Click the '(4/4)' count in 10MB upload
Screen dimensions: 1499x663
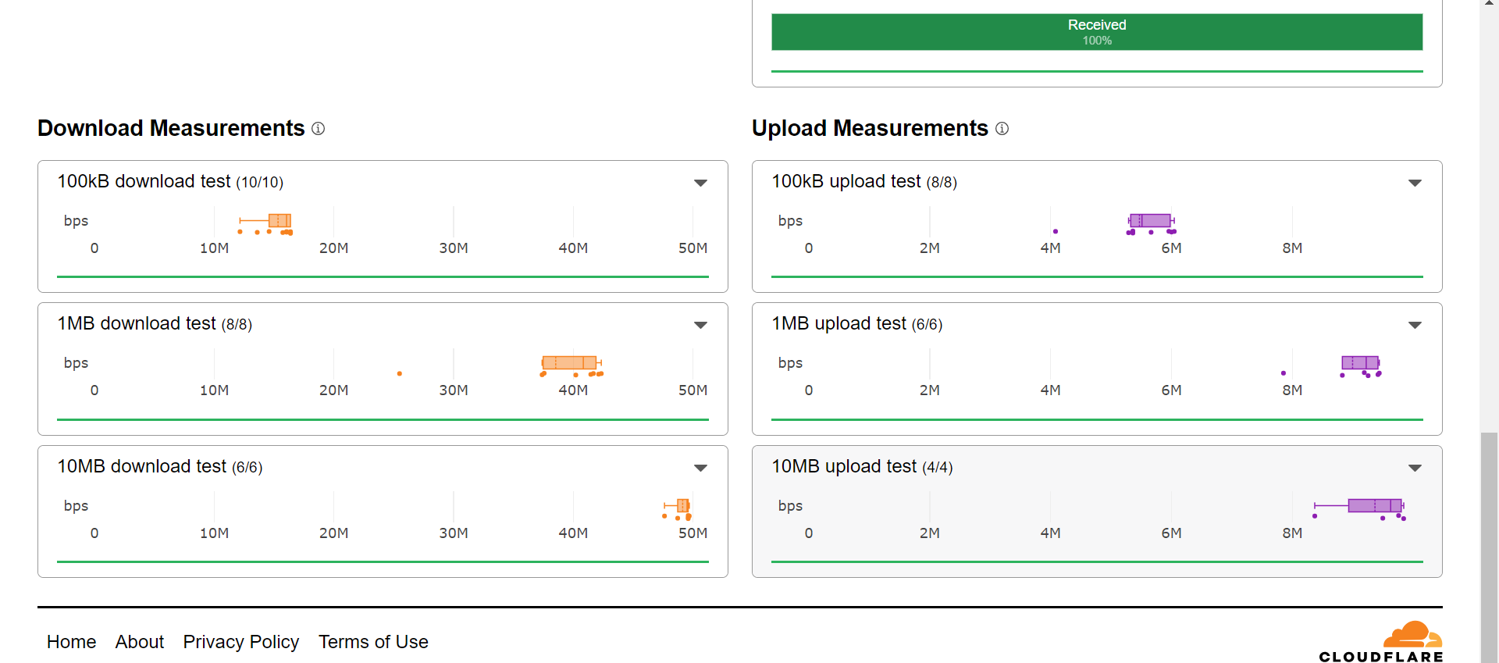click(938, 468)
